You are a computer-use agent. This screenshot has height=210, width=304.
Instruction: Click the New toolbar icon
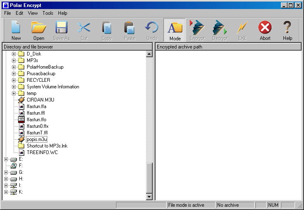[x=16, y=27]
